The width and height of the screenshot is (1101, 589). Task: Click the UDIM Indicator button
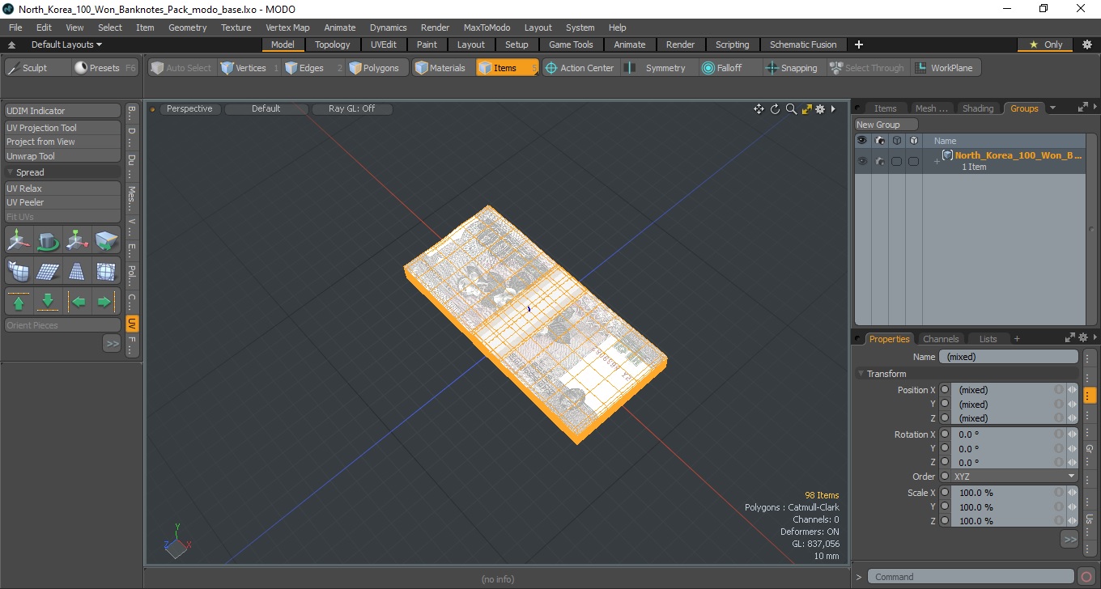(62, 111)
